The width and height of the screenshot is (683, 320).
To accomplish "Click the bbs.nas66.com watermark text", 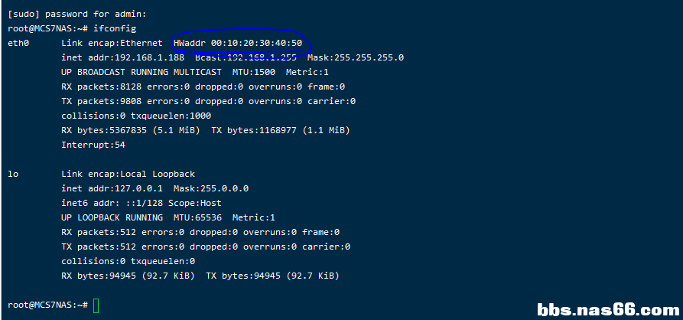I will [x=608, y=309].
